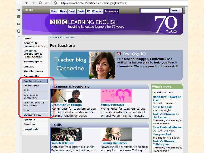Image resolution: width=204 pixels, height=153 pixels.
Task: Select the Languages tab
Action: coord(111,11)
